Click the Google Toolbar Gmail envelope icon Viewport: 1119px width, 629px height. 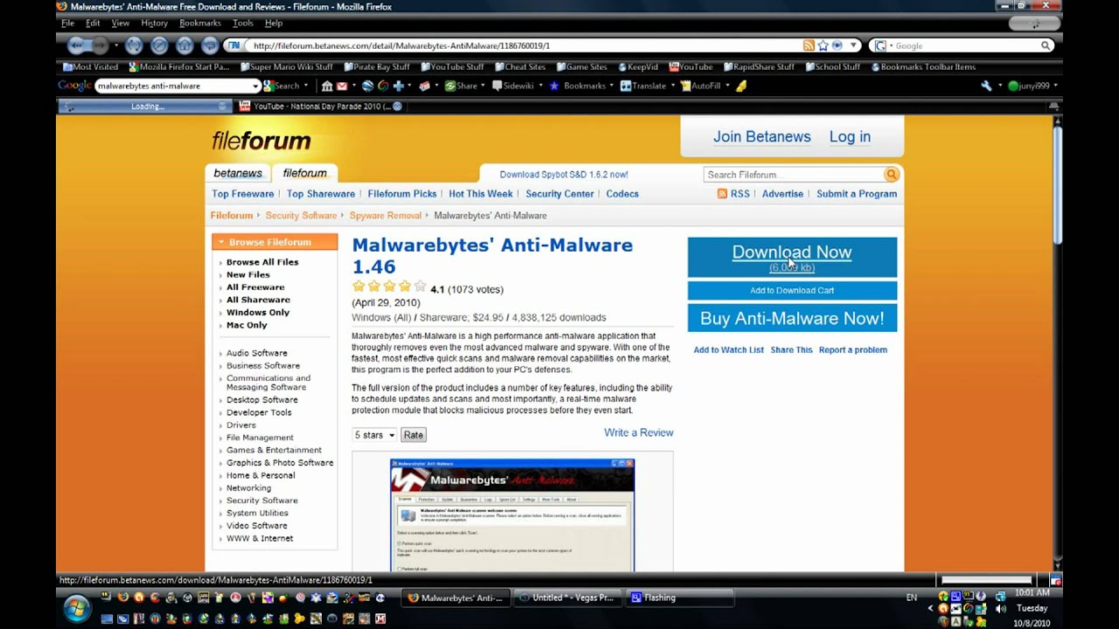tap(342, 86)
